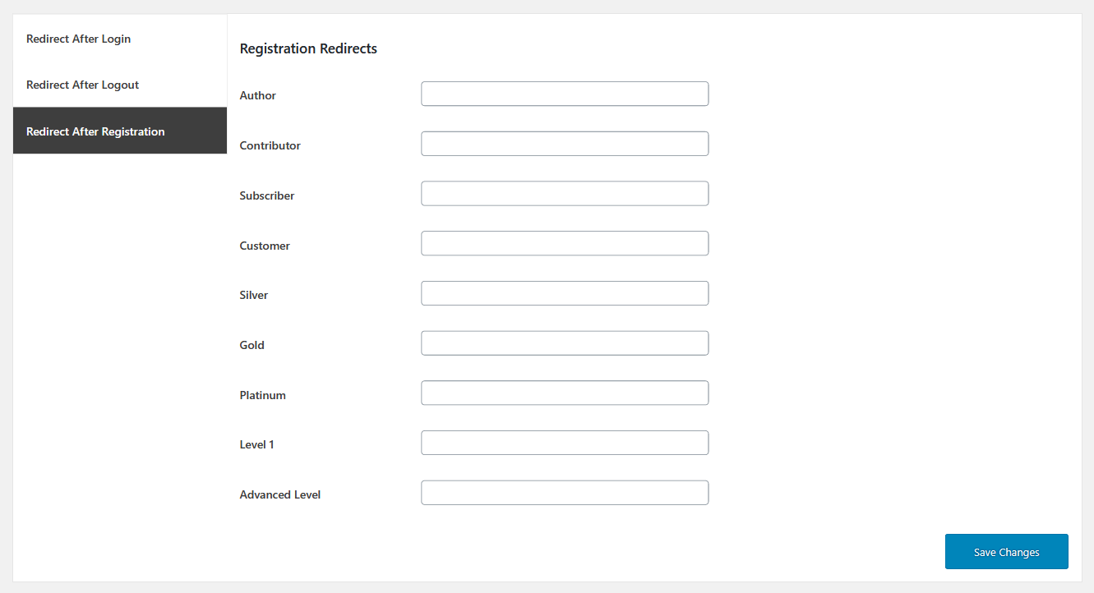Open the Redirect After Login tab
The width and height of the screenshot is (1094, 593).
(78, 39)
